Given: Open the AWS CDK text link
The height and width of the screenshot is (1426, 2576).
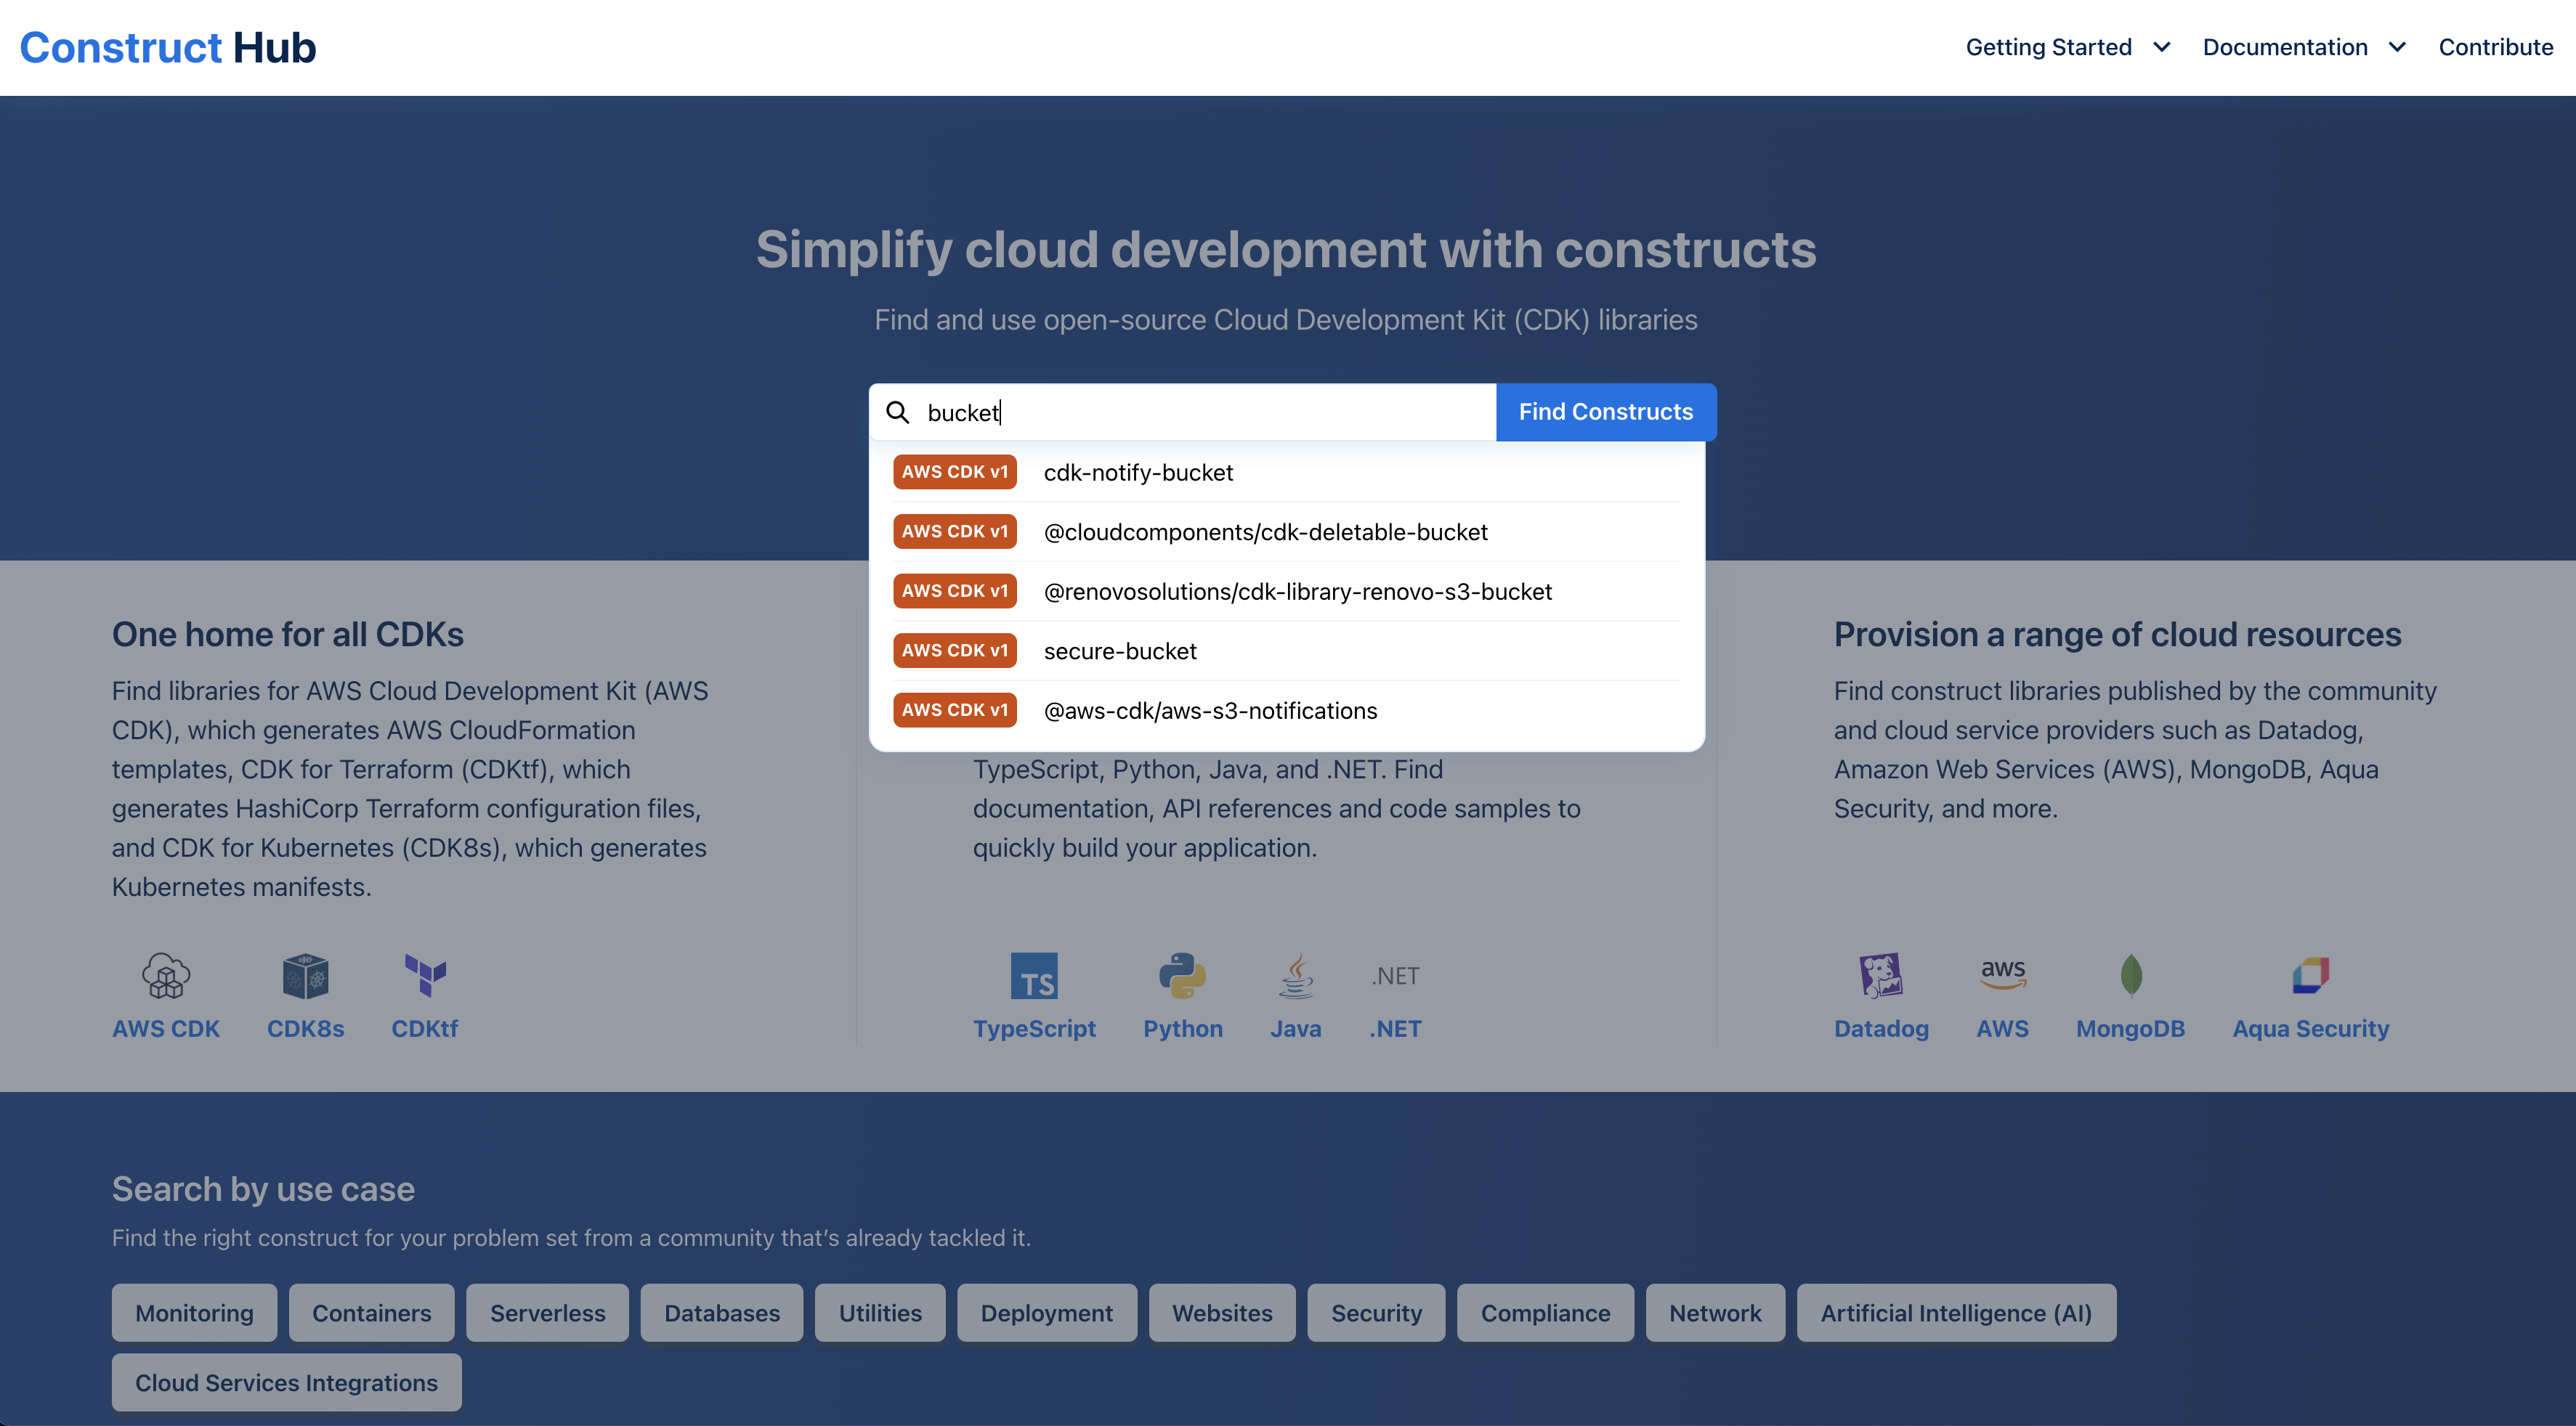Looking at the screenshot, I should click(x=166, y=1028).
